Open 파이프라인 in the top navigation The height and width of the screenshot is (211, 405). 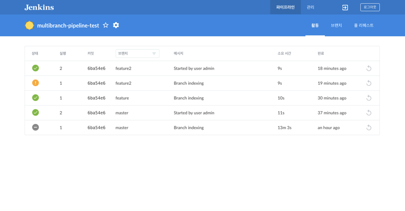[285, 7]
